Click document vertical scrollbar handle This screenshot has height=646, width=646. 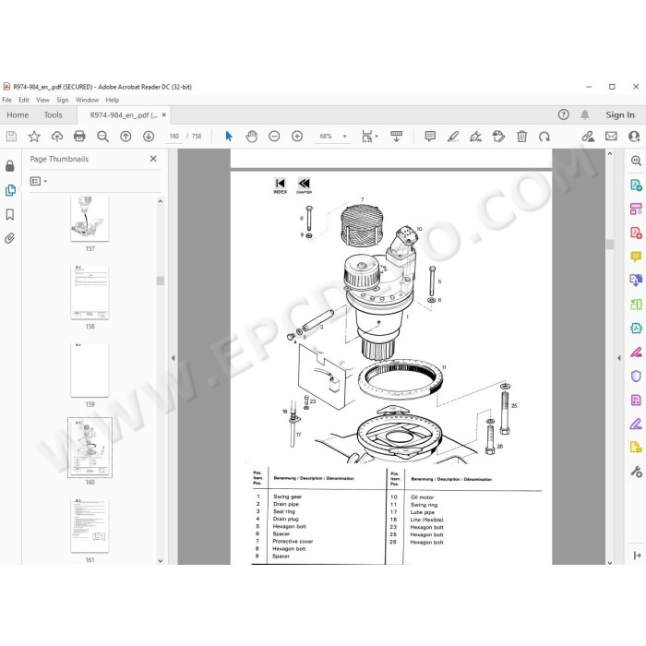[610, 245]
